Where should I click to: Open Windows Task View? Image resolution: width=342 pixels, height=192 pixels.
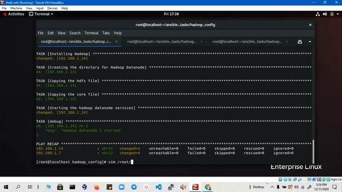(x=30, y=187)
